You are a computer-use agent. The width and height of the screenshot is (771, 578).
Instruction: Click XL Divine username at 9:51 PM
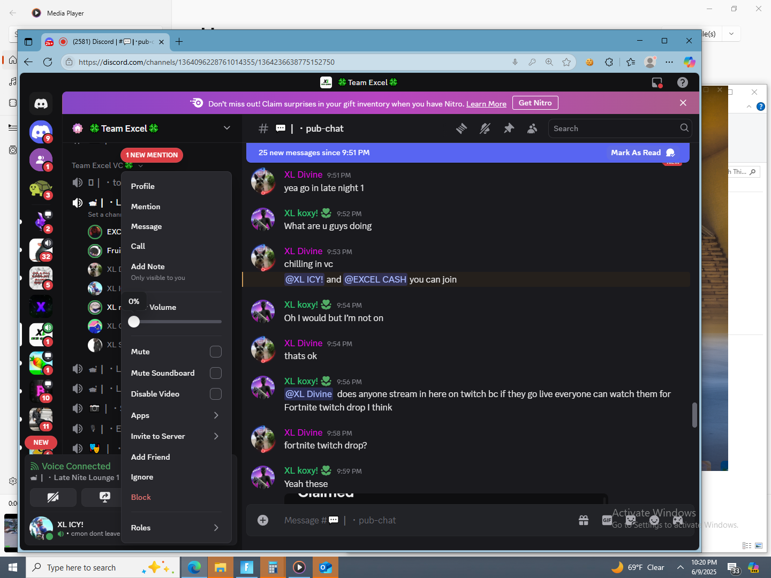tap(303, 174)
